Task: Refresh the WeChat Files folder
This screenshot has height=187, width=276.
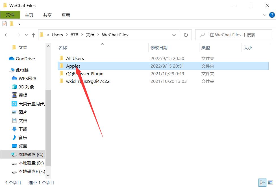Action: pos(186,35)
